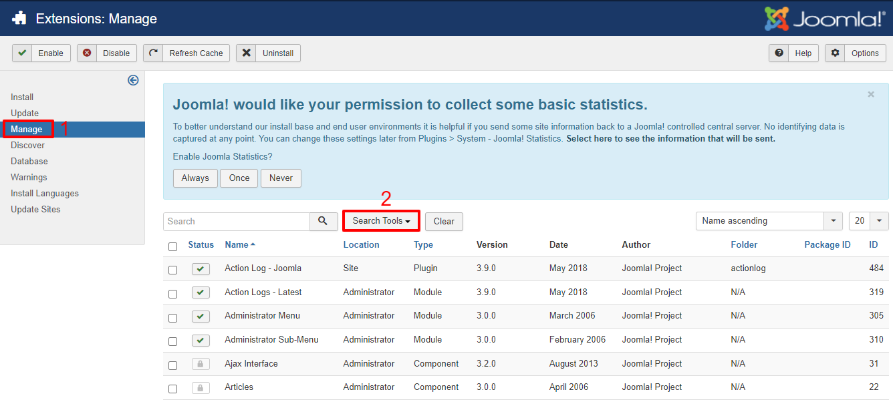Click the lock status icon for Articles
This screenshot has width=893, height=400.
[x=201, y=387]
